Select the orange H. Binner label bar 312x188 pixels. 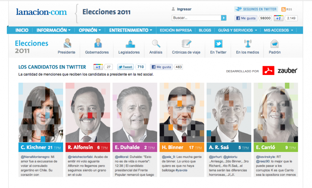pyautogui.click(x=182, y=147)
